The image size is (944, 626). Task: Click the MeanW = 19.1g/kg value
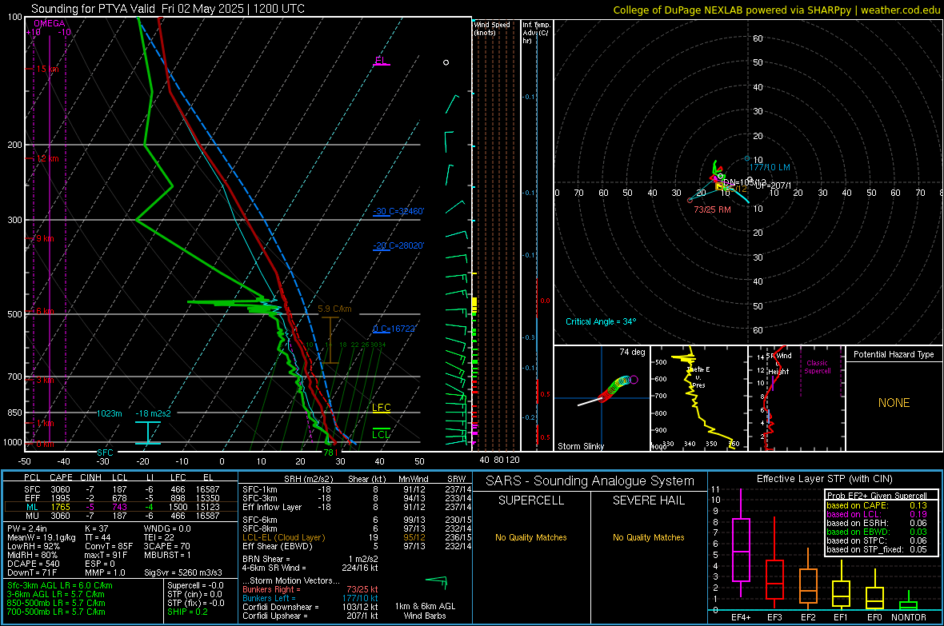(x=42, y=537)
